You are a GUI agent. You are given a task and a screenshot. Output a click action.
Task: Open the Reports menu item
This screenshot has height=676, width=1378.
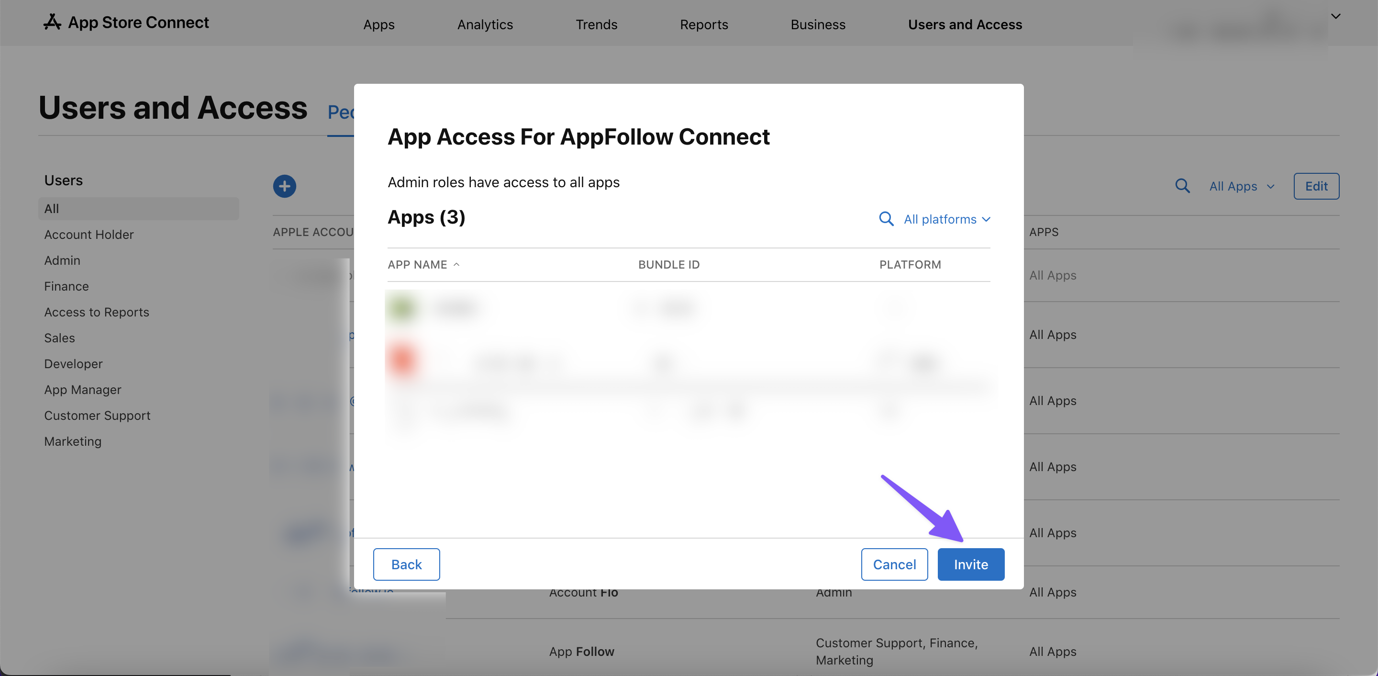(x=703, y=24)
